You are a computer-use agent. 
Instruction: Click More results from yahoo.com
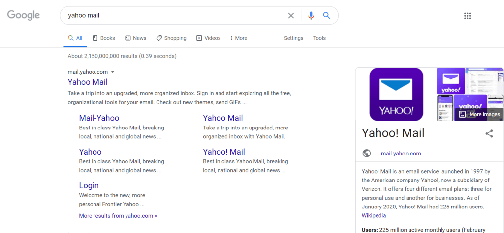118,215
